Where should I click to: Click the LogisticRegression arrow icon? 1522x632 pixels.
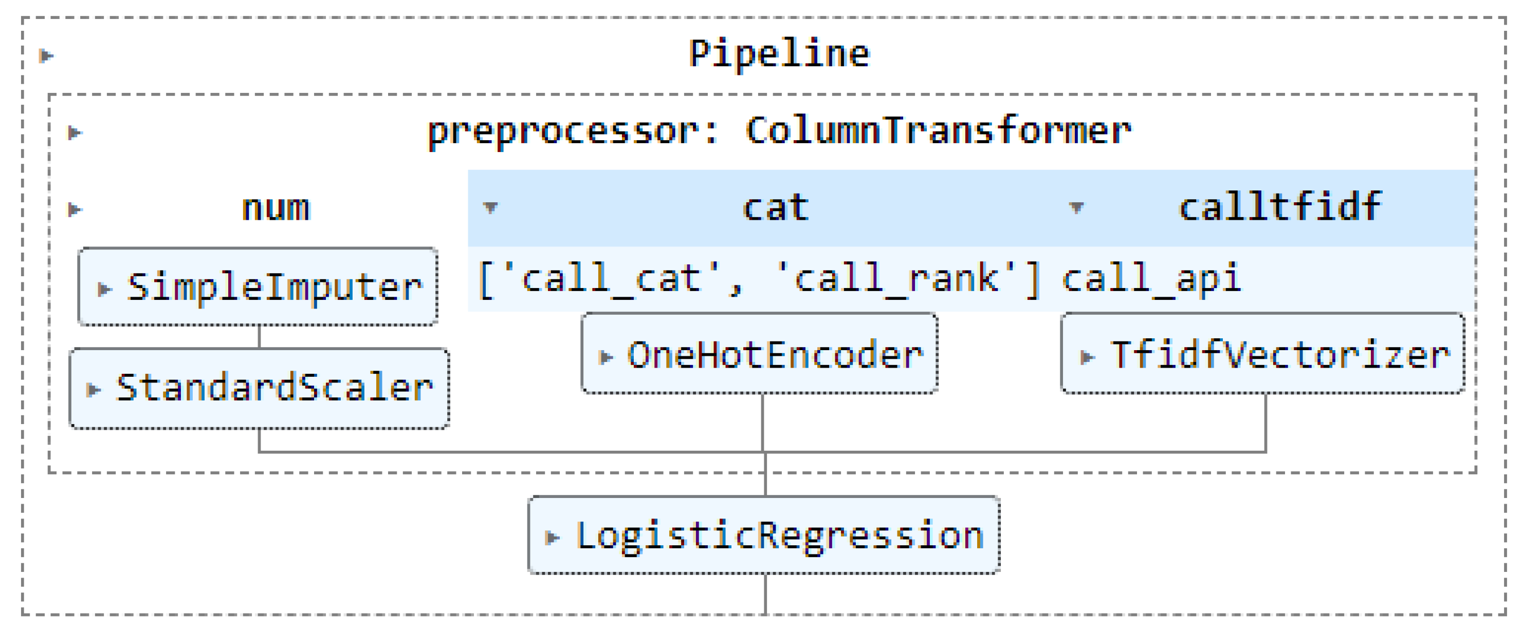[x=552, y=537]
